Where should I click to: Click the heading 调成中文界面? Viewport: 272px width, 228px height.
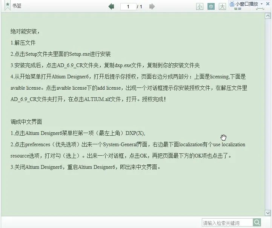[26, 122]
